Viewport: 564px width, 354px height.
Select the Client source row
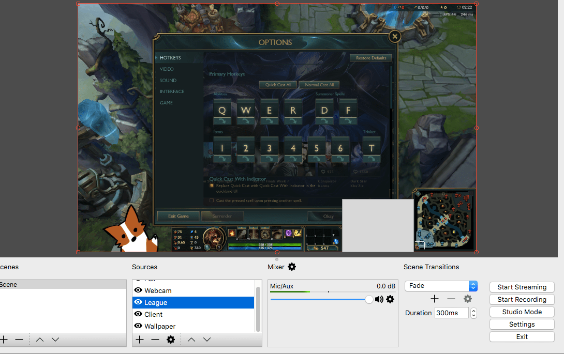click(x=193, y=314)
